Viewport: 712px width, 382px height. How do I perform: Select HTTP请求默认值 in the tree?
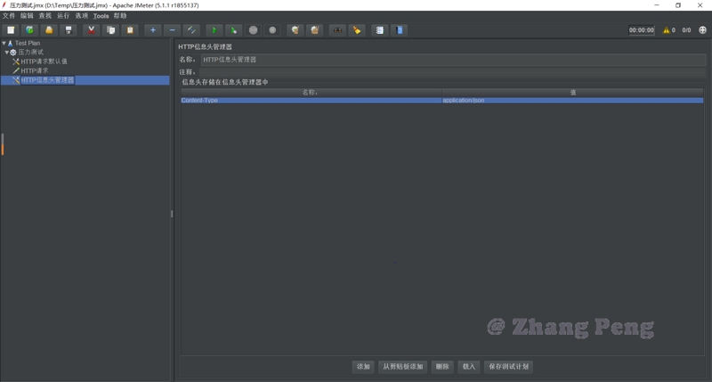[x=44, y=61]
